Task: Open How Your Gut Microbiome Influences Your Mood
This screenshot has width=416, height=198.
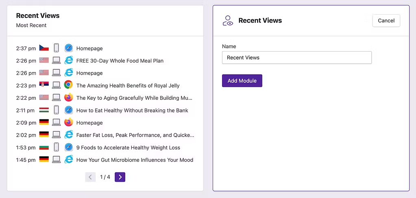Action: (135, 160)
